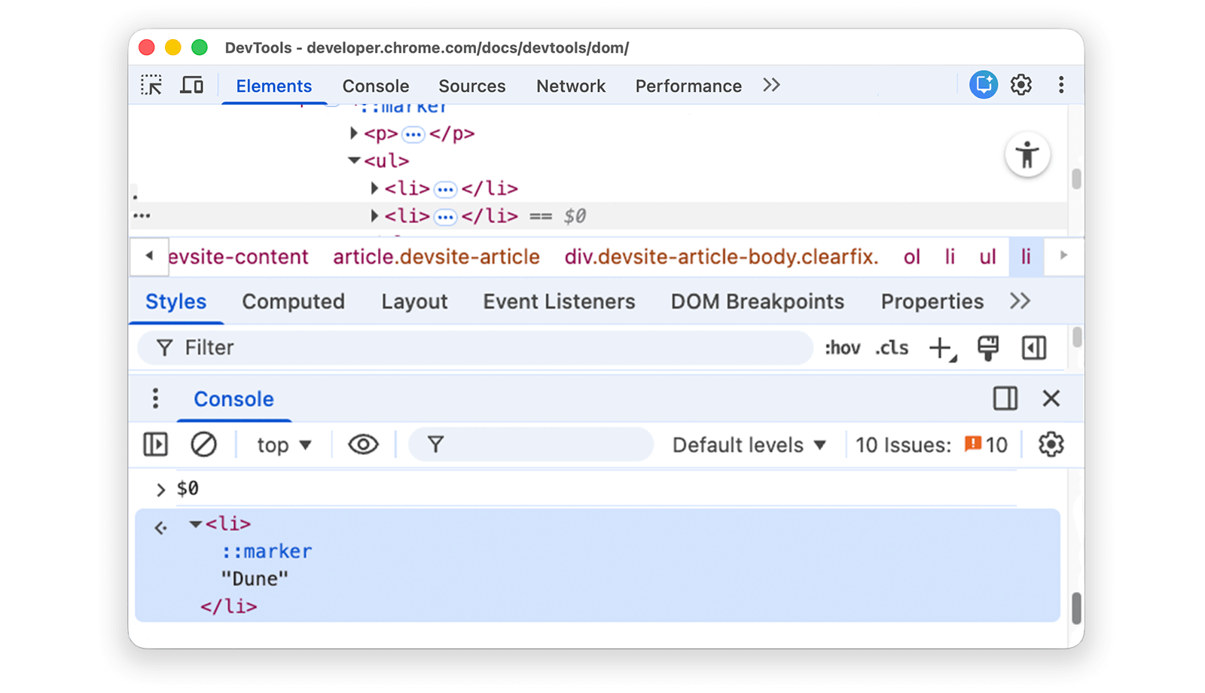
Task: Click the new style rule plus icon
Action: click(940, 347)
